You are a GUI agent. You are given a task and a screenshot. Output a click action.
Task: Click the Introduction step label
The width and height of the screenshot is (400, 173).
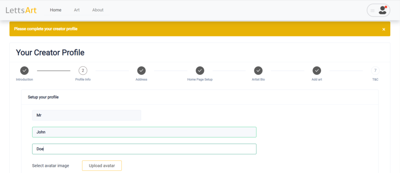25,79
